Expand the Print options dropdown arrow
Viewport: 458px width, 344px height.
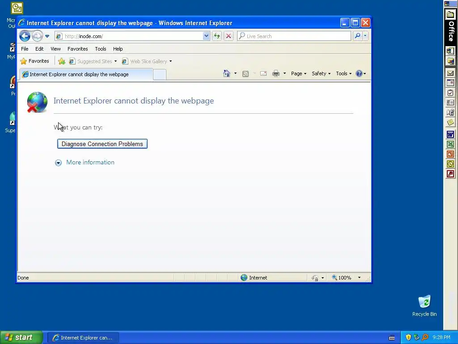(x=284, y=73)
